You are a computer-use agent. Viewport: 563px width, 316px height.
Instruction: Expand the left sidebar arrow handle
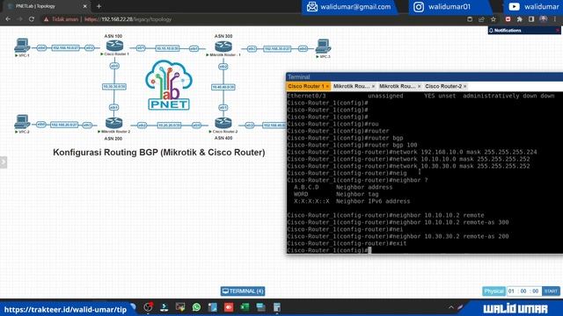tap(4, 162)
